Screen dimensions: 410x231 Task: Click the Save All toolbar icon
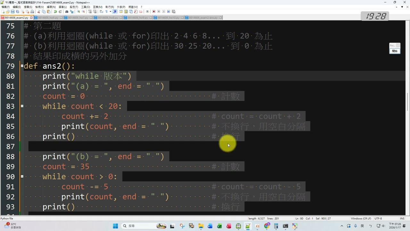tap(17, 12)
